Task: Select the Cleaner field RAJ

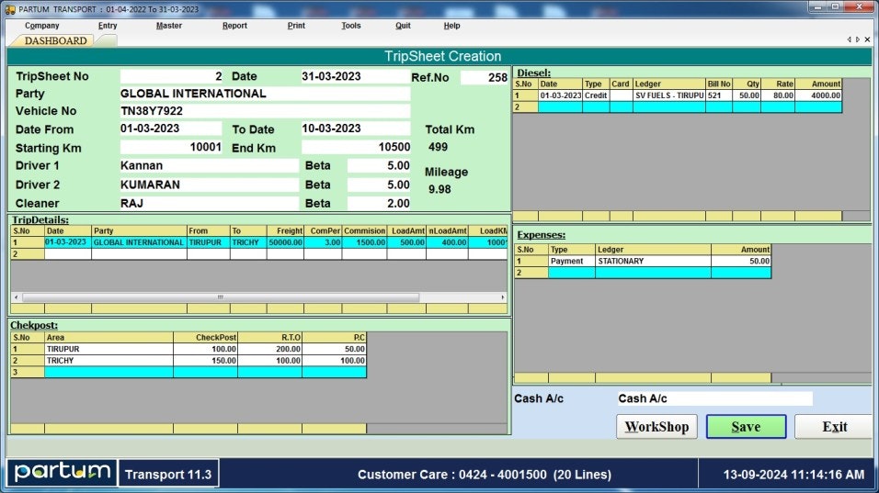Action: pos(209,203)
